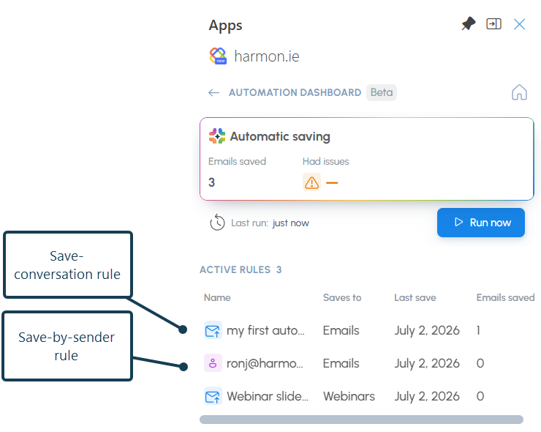Start automation with Run now

481,223
